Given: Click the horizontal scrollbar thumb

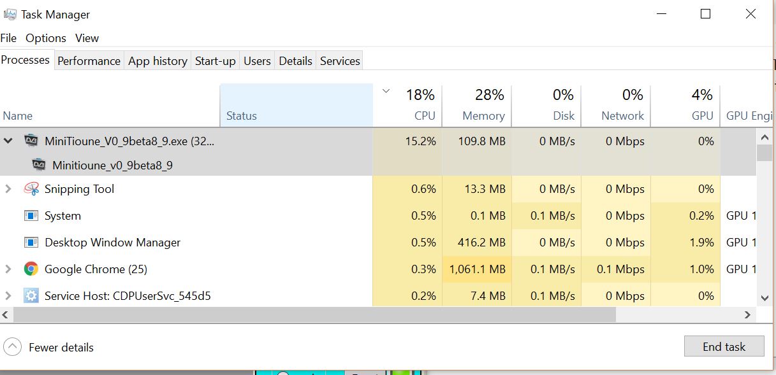Looking at the screenshot, I should click(314, 315).
